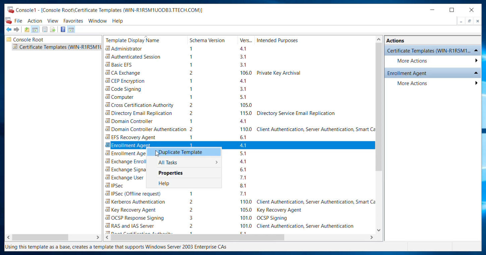The width and height of the screenshot is (486, 255).
Task: Click the template list scroll right arrow
Action: click(371, 237)
